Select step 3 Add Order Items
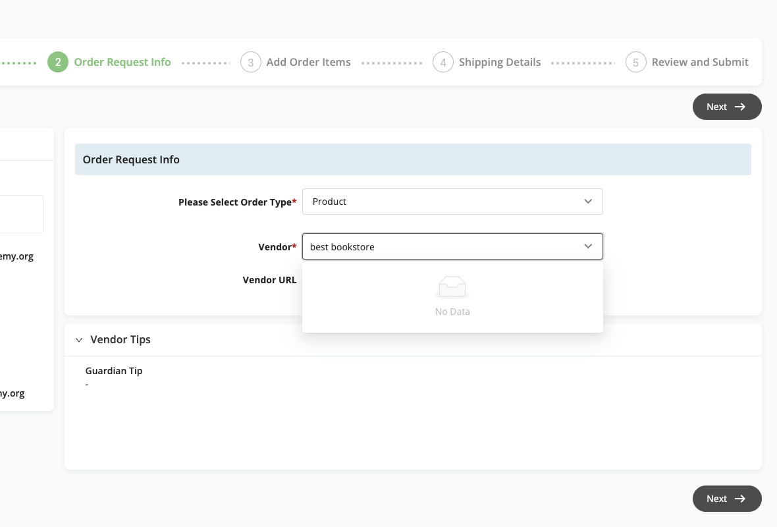Screen dimensions: 777x527 coord(296,62)
